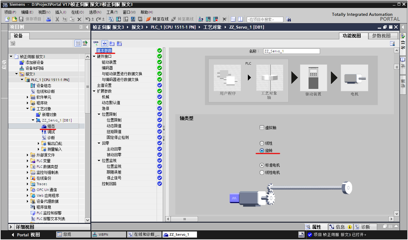Click the new project toolbar icon
The height and width of the screenshot is (240, 408).
[7, 19]
